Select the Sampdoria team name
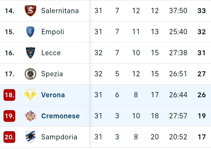This screenshot has height=149, width=211. [x=59, y=137]
